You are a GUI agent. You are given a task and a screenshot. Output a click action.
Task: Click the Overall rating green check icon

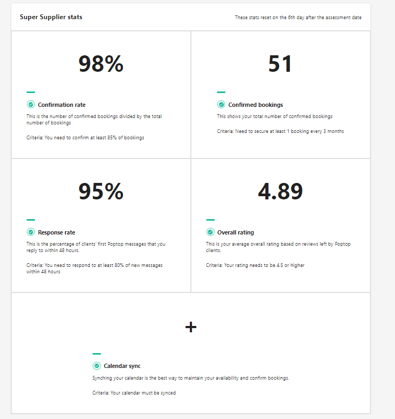tap(211, 232)
